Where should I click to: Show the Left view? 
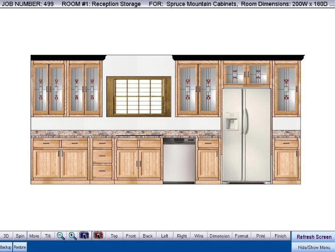point(165,236)
